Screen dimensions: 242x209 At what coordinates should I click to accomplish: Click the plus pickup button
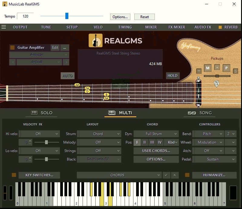[217, 68]
